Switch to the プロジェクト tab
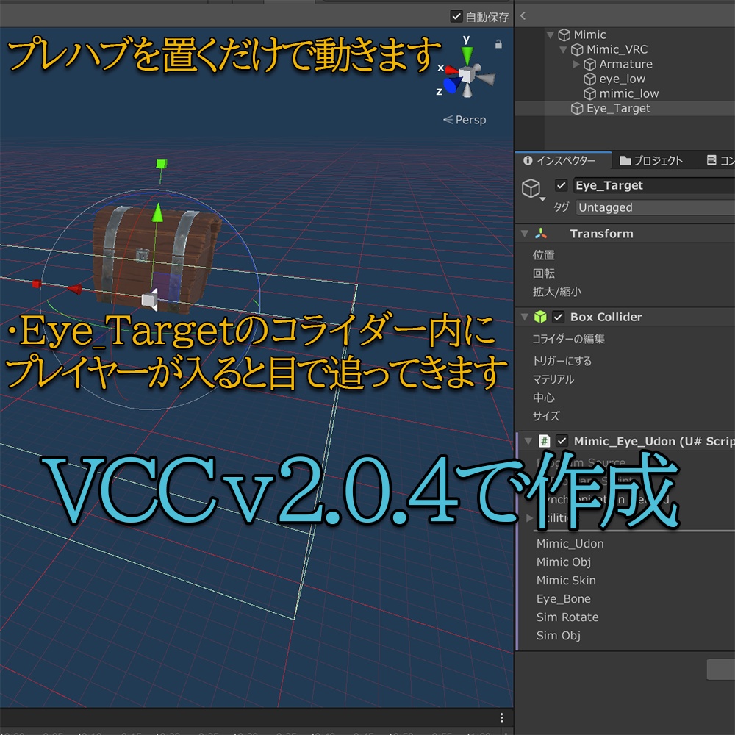Viewport: 735px width, 735px height. click(659, 160)
